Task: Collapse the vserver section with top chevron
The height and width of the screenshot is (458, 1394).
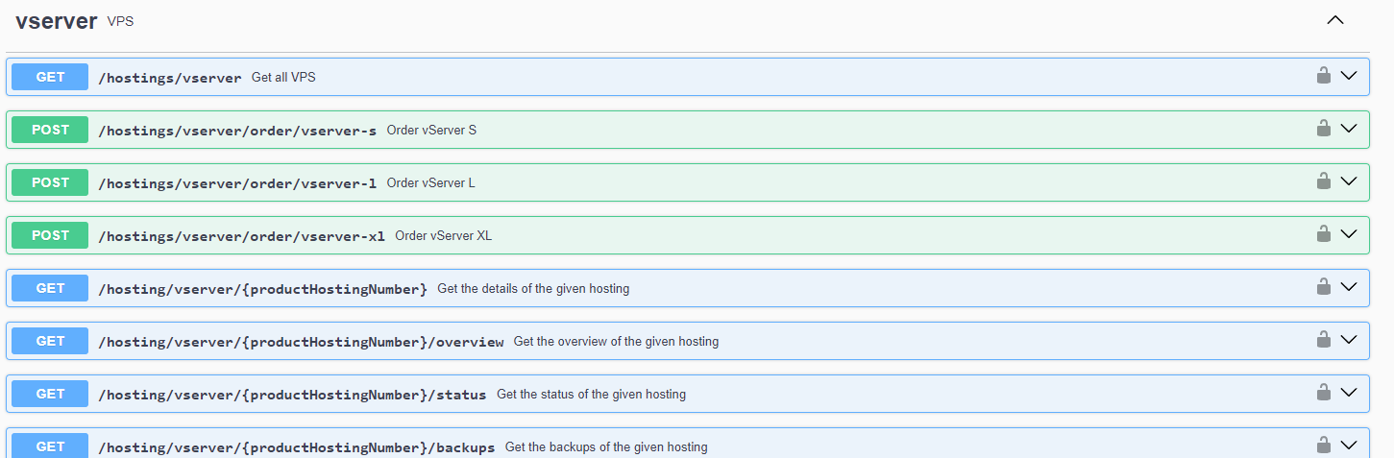Action: coord(1334,20)
